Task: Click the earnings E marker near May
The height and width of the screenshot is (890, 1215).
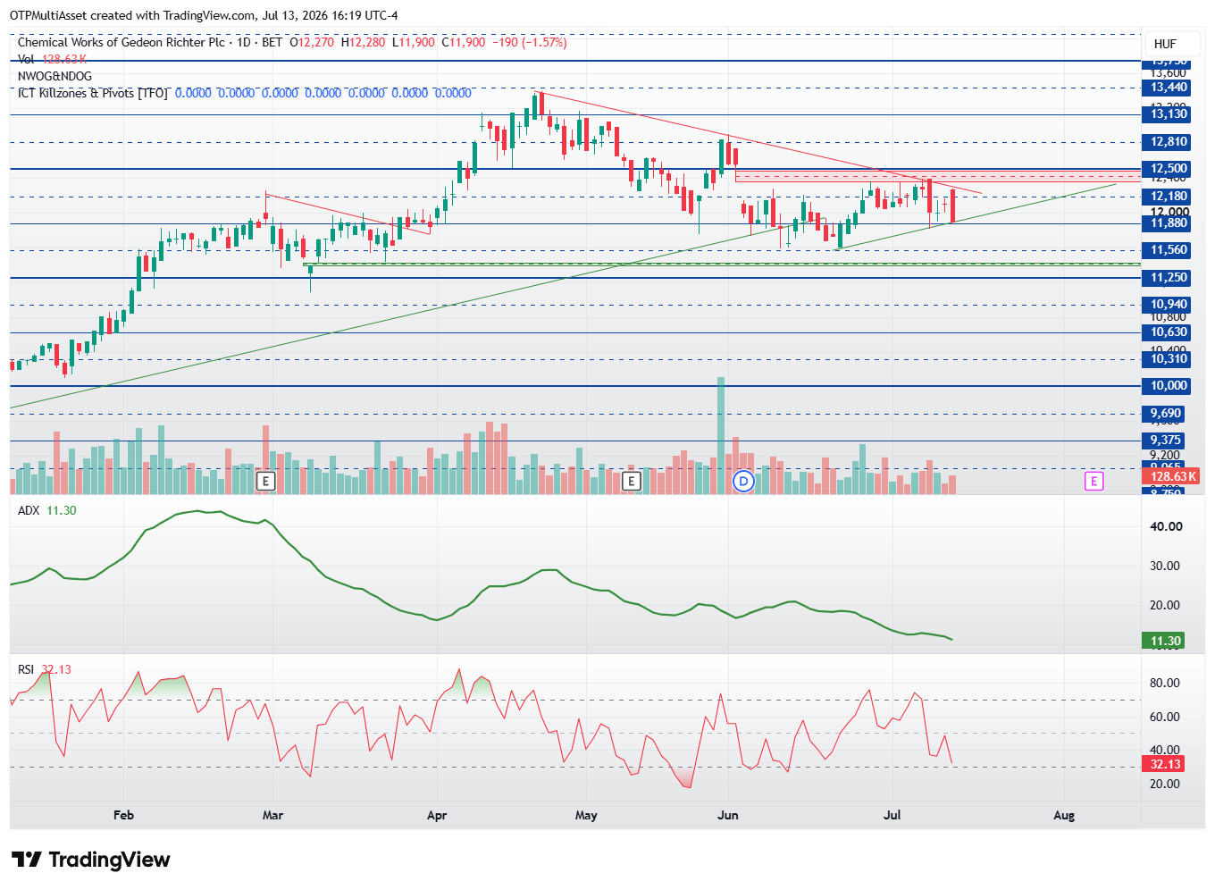Action: click(631, 482)
